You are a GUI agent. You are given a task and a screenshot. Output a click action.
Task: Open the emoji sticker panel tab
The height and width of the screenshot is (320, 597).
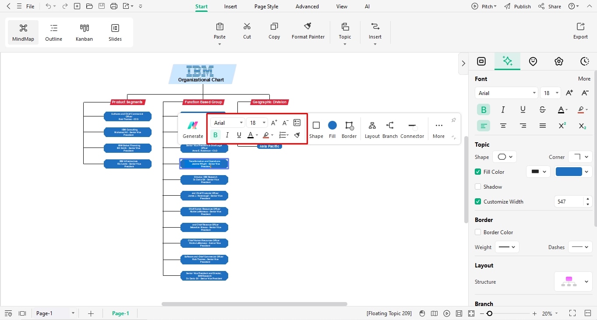click(533, 61)
